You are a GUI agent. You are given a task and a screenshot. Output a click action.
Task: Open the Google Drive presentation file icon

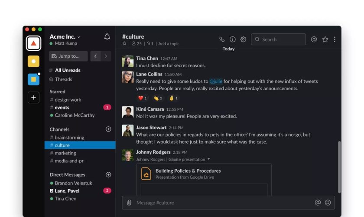coord(146,174)
